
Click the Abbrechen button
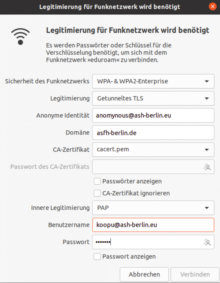point(144,275)
